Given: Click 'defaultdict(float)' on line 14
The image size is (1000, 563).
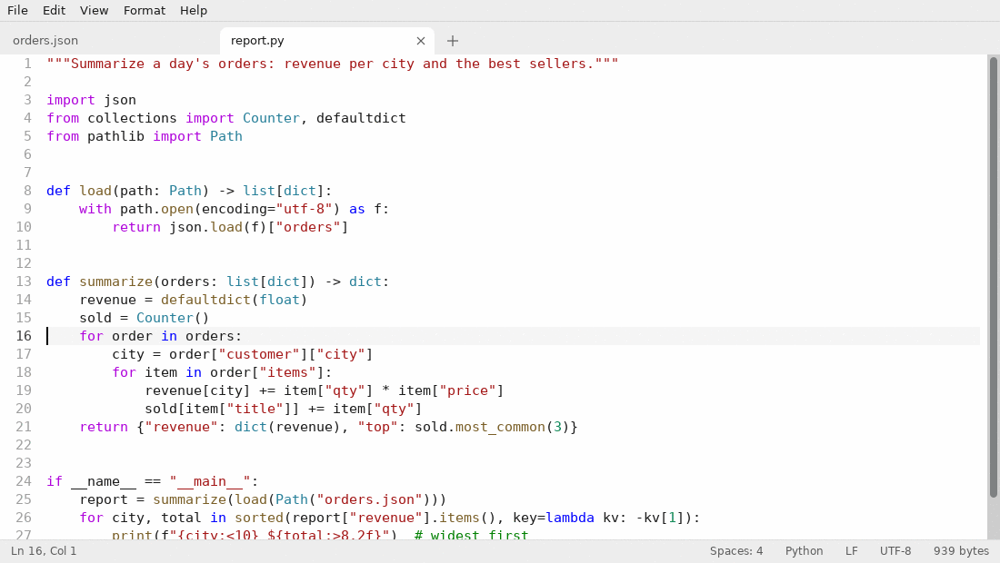Looking at the screenshot, I should point(234,300).
